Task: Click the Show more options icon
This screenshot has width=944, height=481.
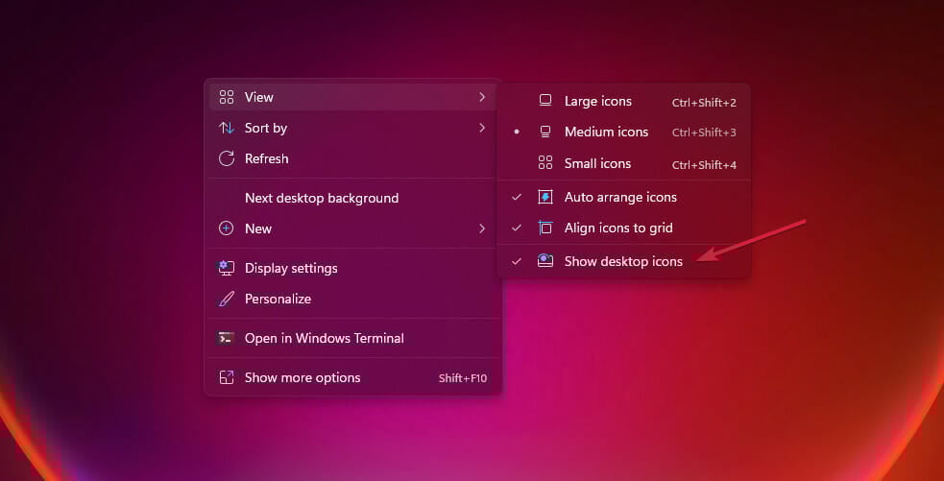Action: pos(227,377)
